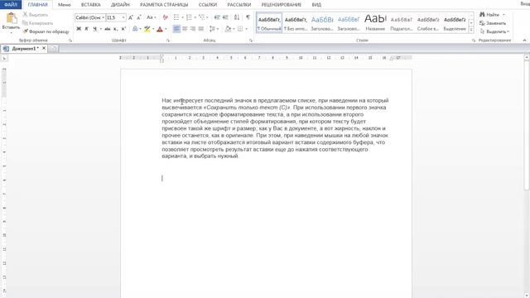The width and height of the screenshot is (530, 298).
Task: Clear all formatting with the eraser icon
Action: 165,17
